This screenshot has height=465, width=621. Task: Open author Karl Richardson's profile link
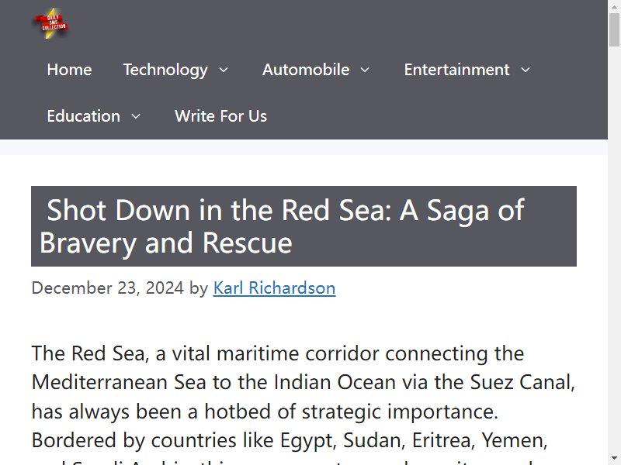pos(274,288)
